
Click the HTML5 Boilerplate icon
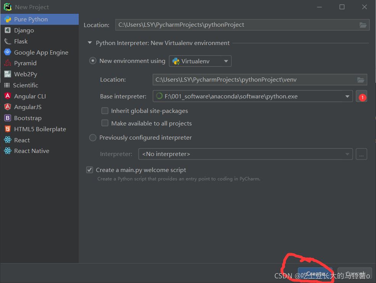(x=8, y=129)
